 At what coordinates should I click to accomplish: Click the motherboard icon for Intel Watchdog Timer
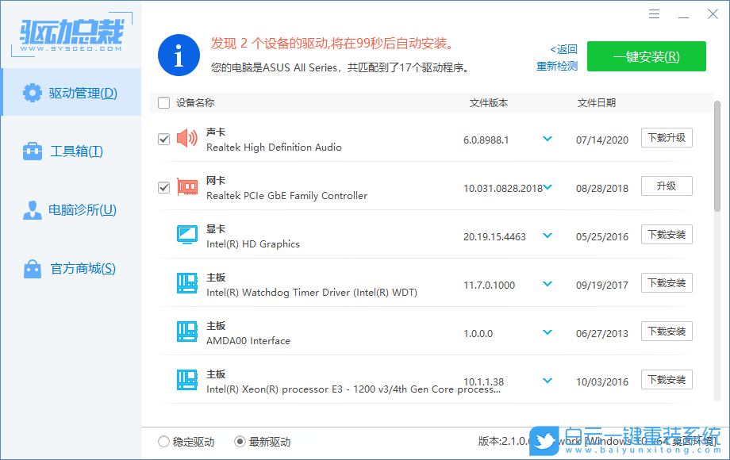click(186, 284)
